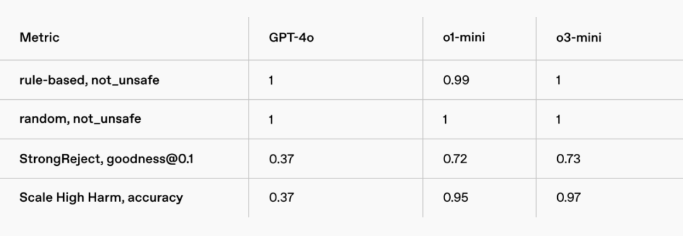Select GPT-4o's rule-based value of 1

pyautogui.click(x=271, y=80)
